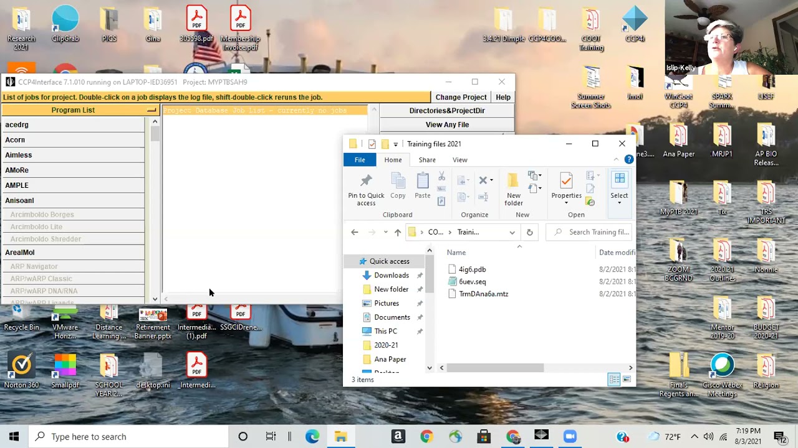The height and width of the screenshot is (448, 798).
Task: Click Quick Access Toolbar properties checkbox icon
Action: [372, 144]
